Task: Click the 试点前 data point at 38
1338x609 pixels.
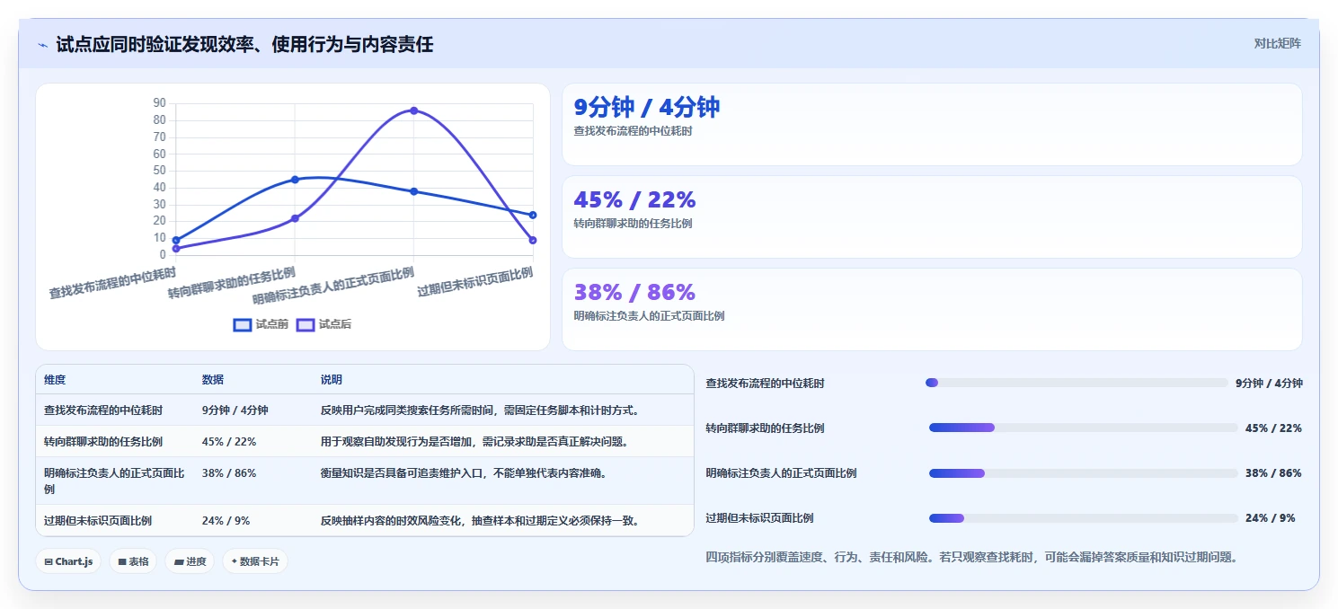Action: (414, 191)
